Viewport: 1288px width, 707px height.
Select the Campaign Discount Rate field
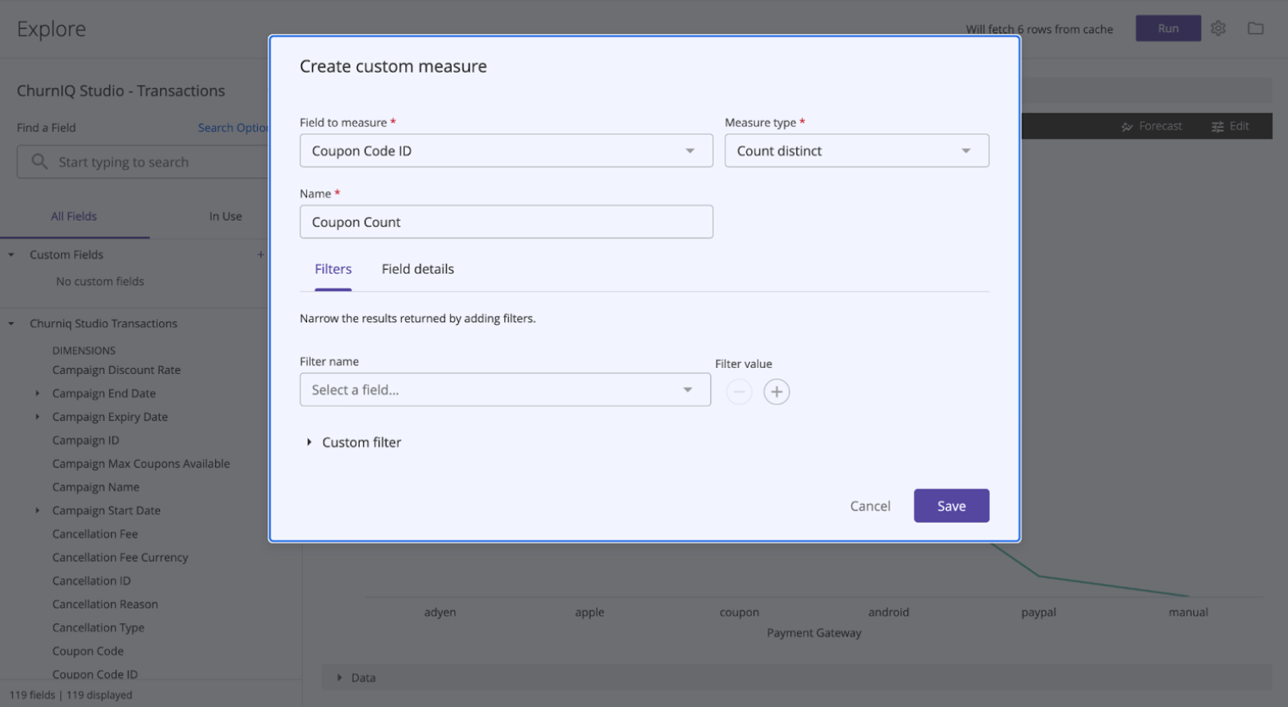point(116,370)
